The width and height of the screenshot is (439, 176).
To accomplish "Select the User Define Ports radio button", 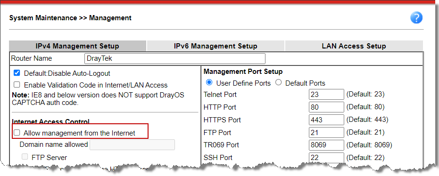I will [x=209, y=83].
